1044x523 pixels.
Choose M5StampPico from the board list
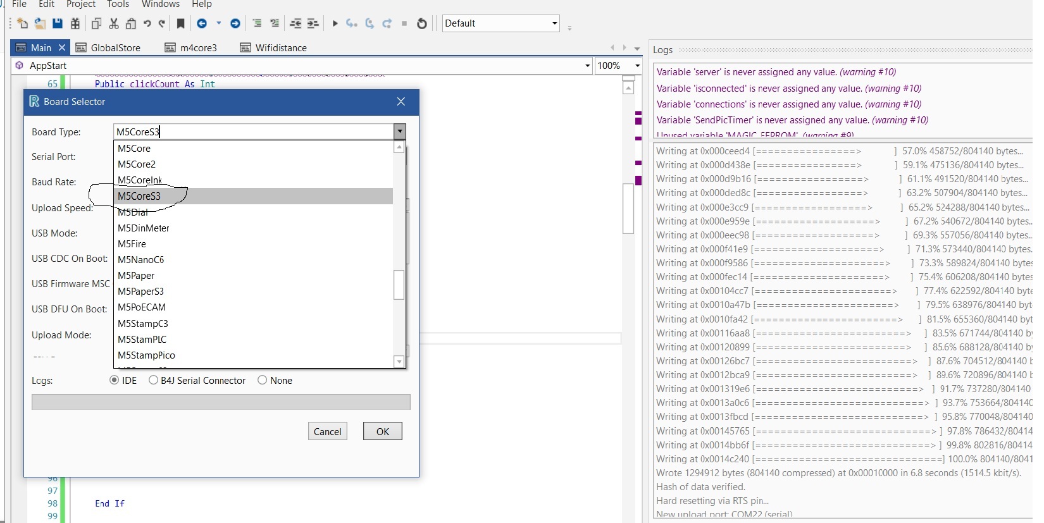[x=253, y=355]
